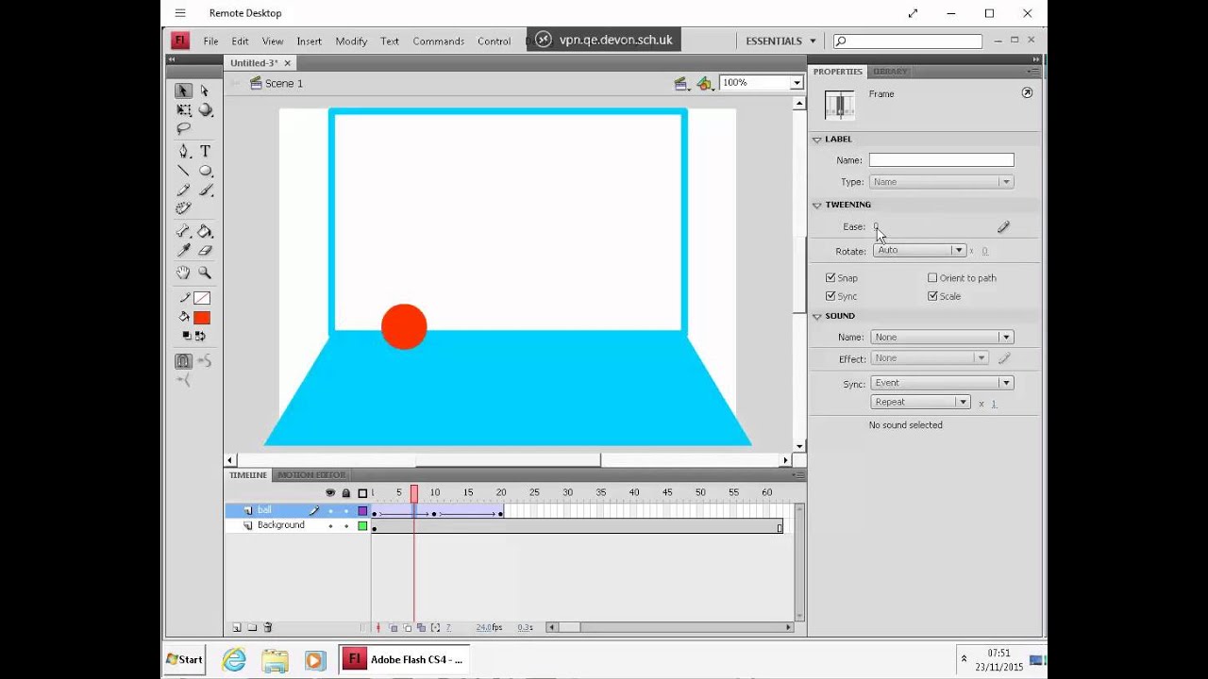Open the Repeat dropdown
1208x679 pixels.
(x=921, y=402)
